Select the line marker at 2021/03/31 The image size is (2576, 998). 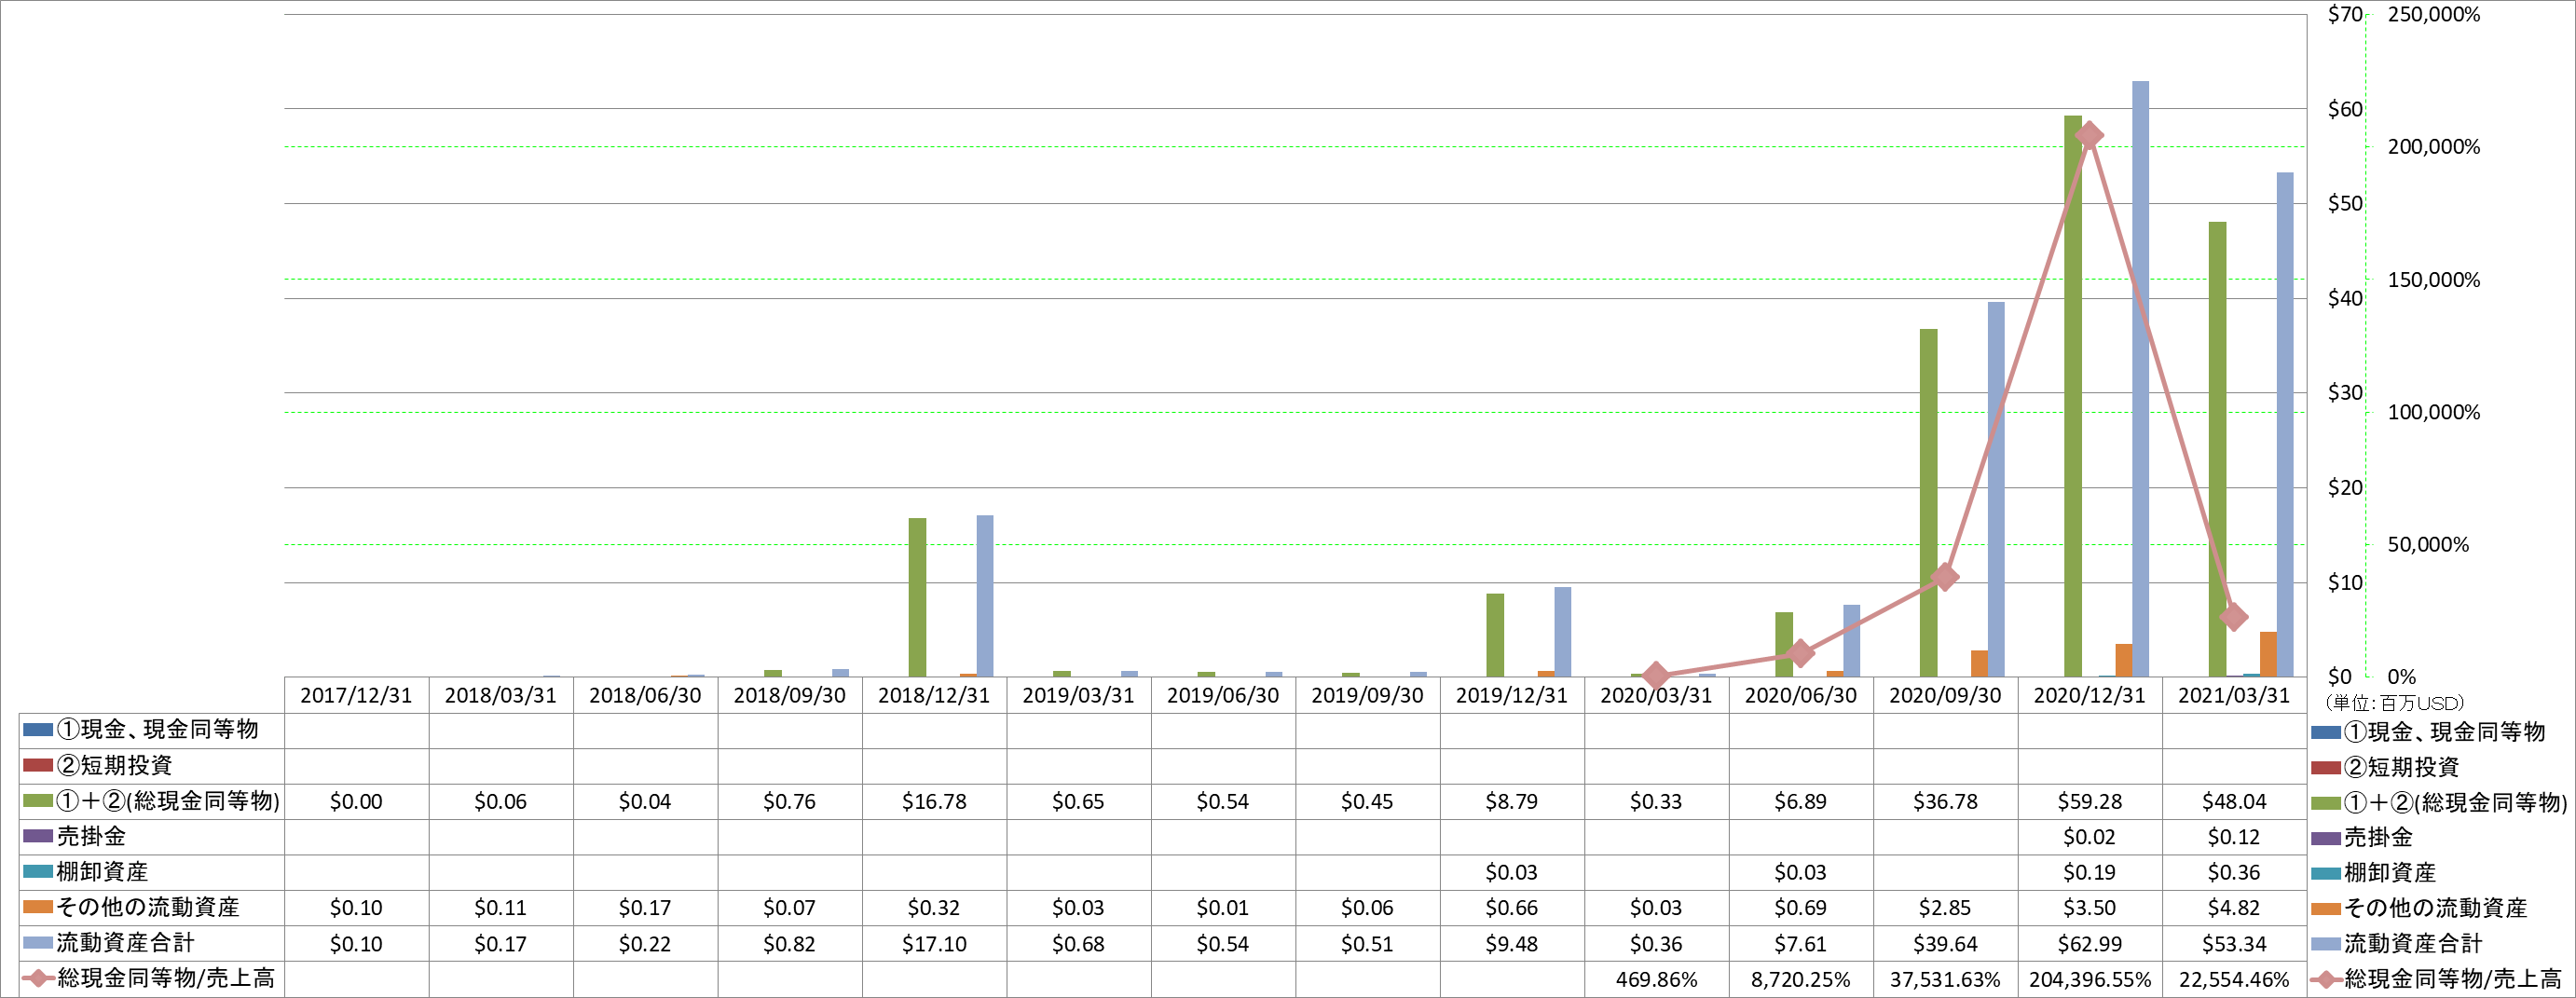2233,617
